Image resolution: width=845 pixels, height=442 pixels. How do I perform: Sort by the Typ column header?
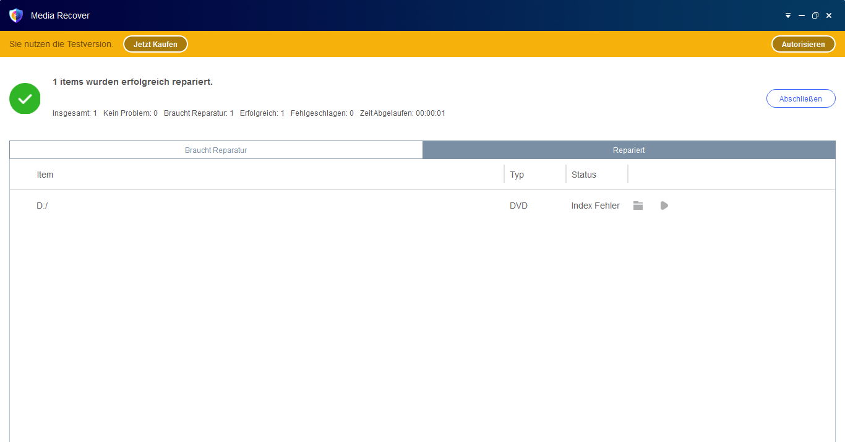pyautogui.click(x=517, y=175)
